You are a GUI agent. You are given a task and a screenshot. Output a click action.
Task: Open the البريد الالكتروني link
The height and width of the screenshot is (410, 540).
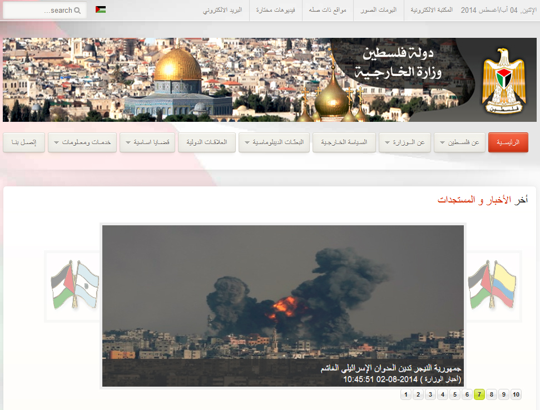click(222, 10)
